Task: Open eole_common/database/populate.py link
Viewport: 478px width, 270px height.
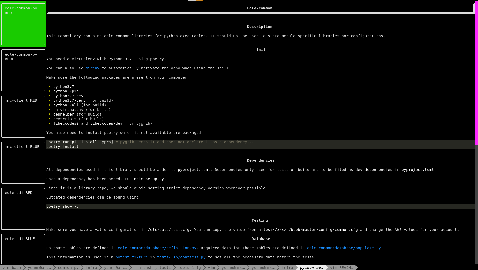Action: point(344,248)
